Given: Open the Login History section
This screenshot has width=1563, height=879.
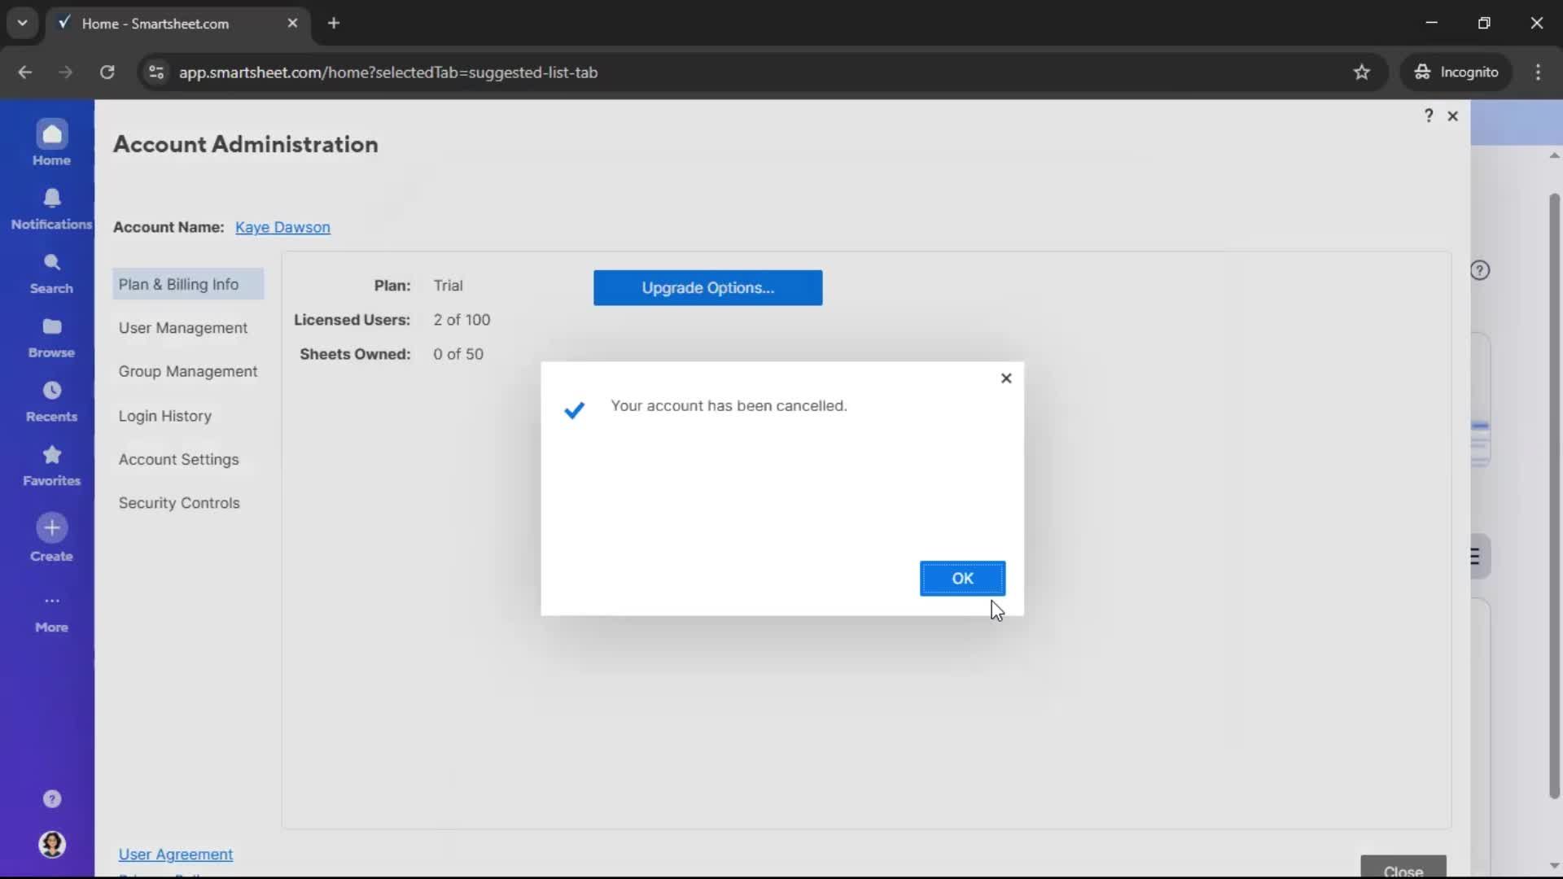Looking at the screenshot, I should 164,416.
